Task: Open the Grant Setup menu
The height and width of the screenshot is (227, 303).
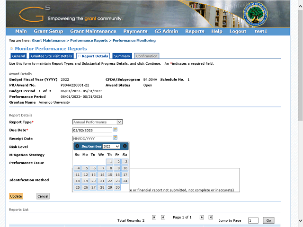Action: (x=48, y=31)
